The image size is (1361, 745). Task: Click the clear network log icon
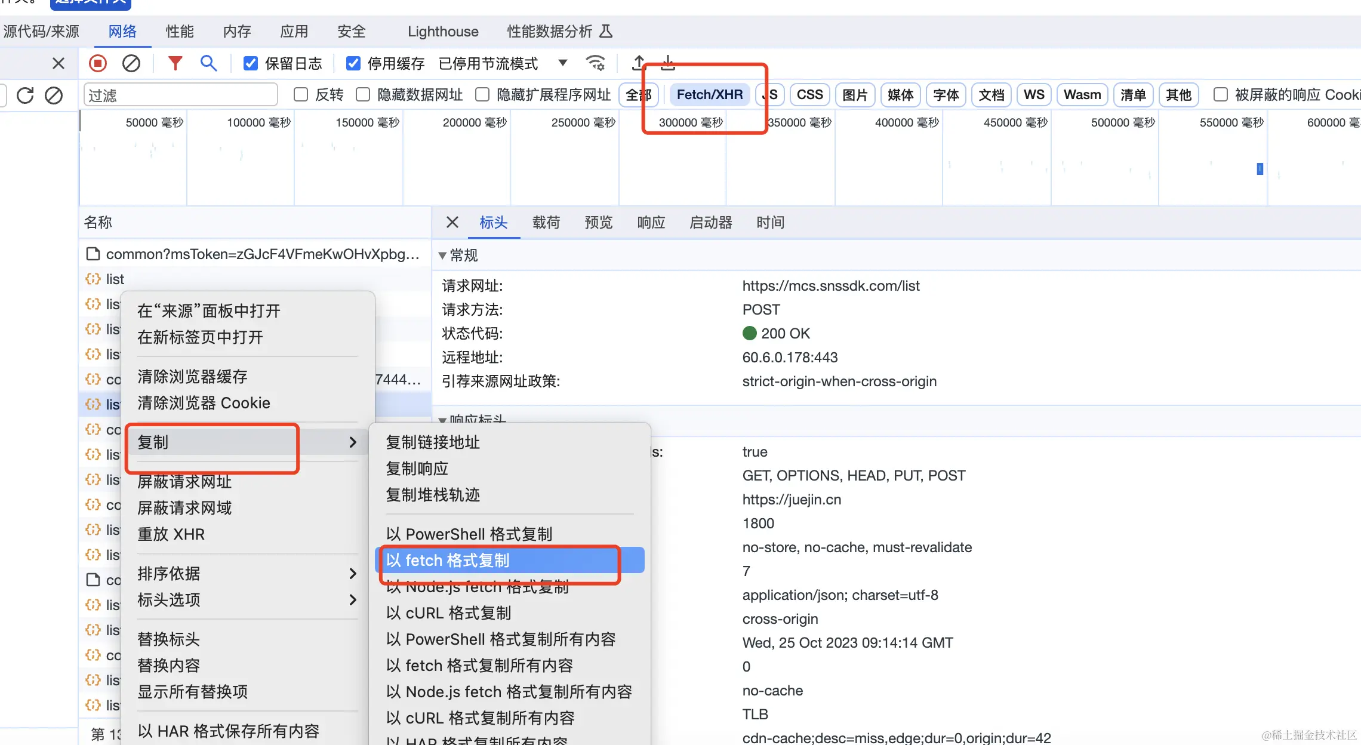pos(131,63)
